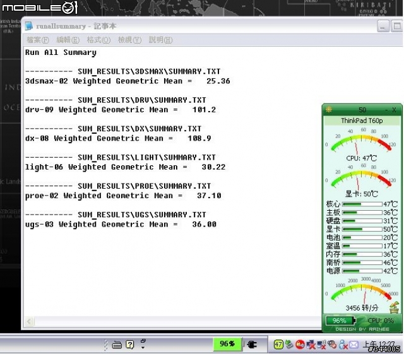Image resolution: width=404 pixels, height=354 pixels.
Task: Open the language bar options dropdown arrow
Action: [143, 348]
